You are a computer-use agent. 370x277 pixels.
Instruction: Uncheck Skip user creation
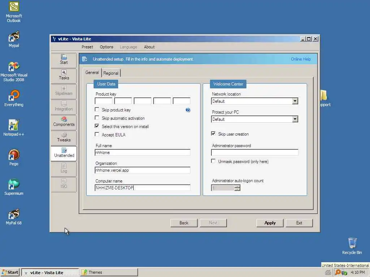coord(213,133)
